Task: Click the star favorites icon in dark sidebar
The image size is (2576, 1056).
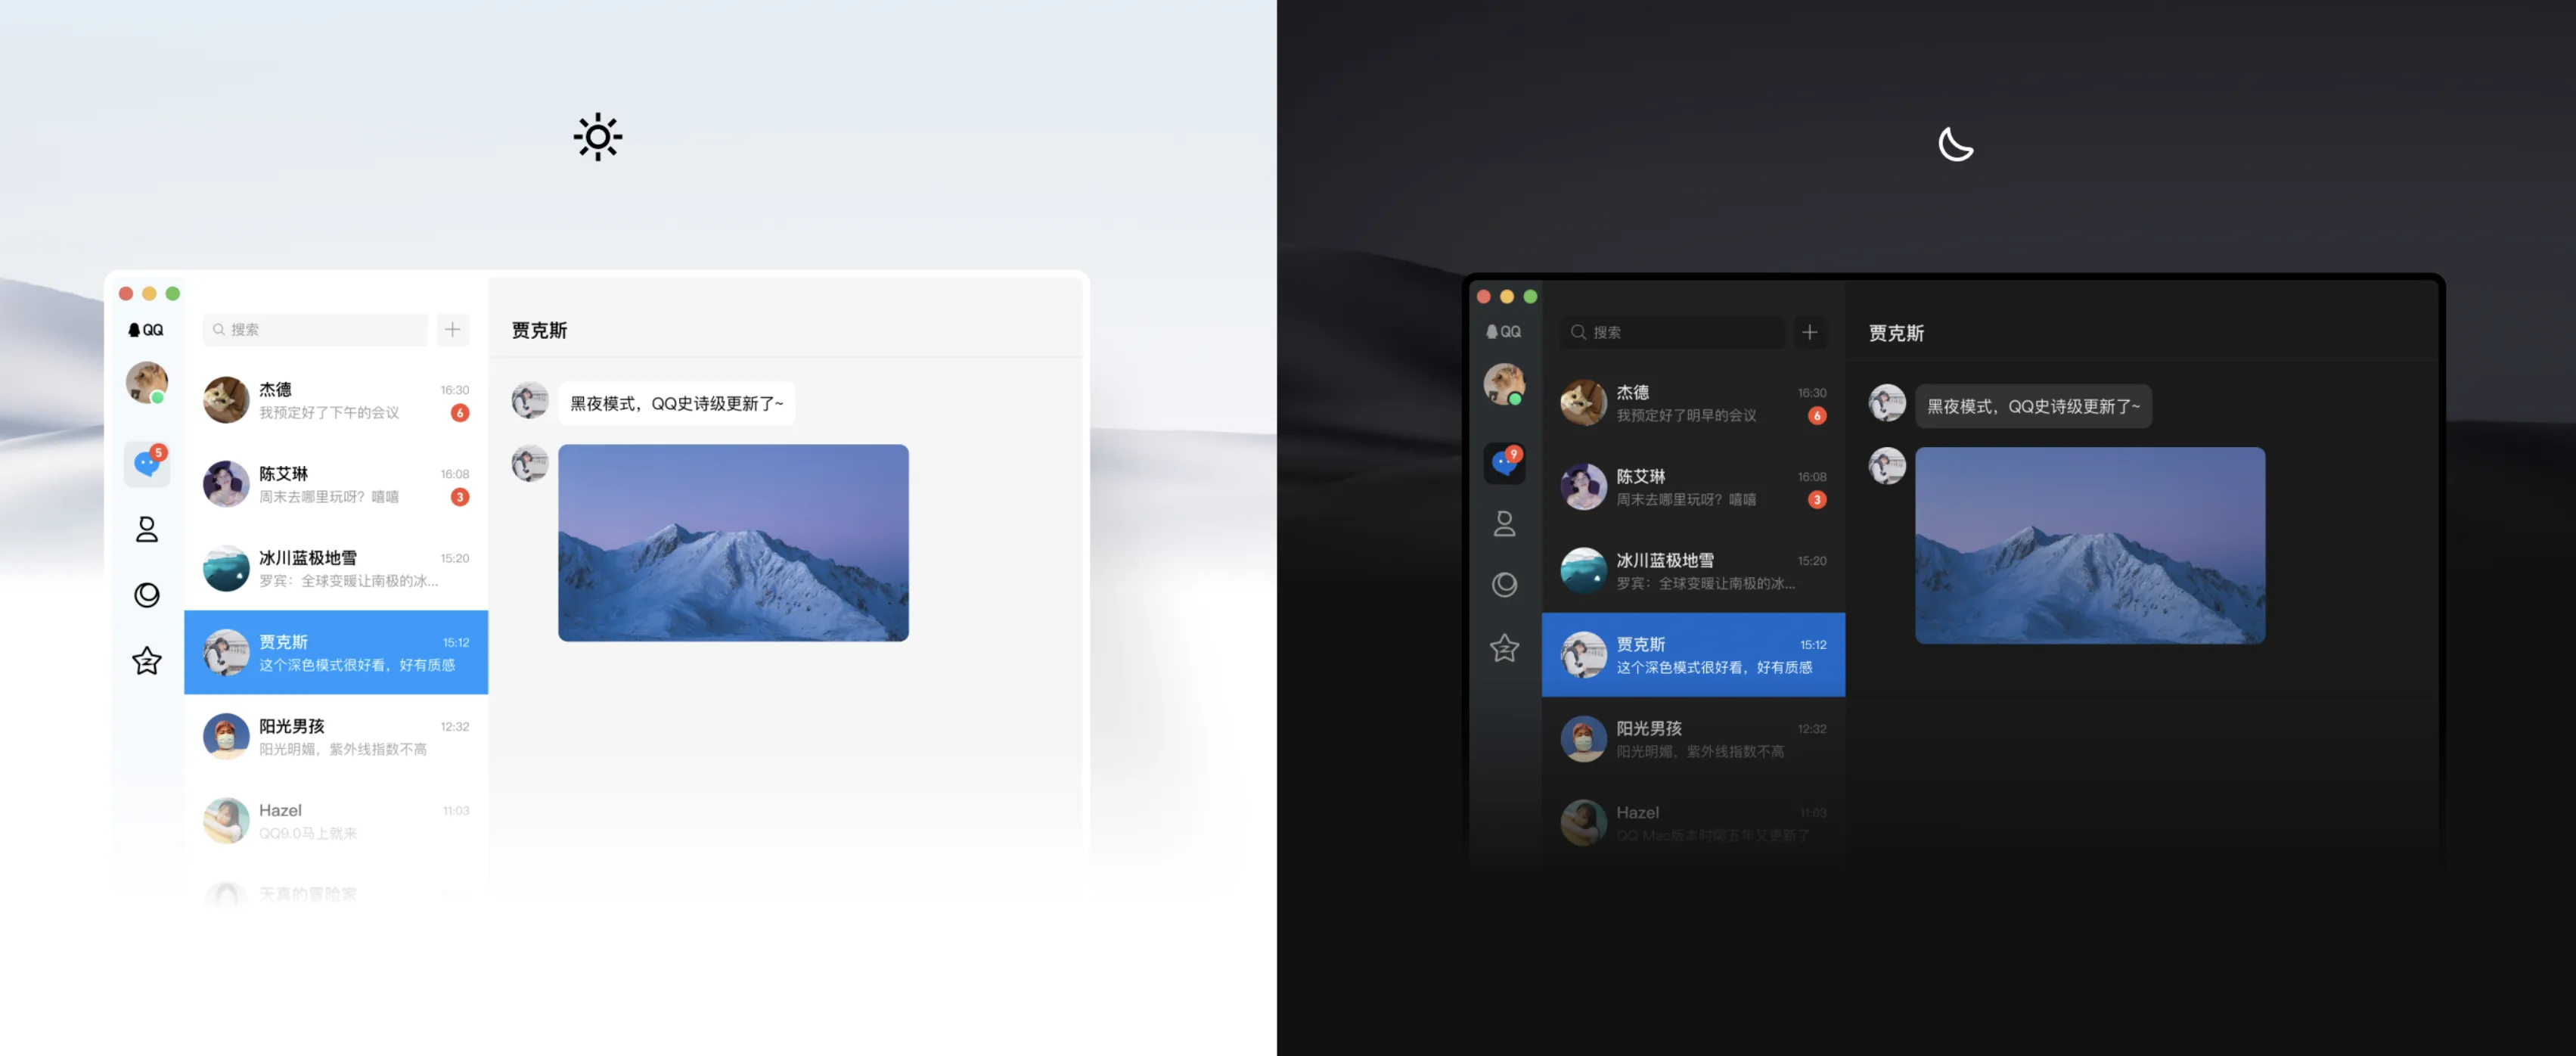Action: click(x=1504, y=648)
